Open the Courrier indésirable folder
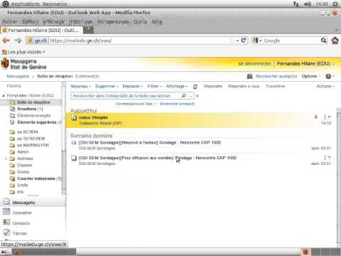This screenshot has width=341, height=256. (x=36, y=178)
